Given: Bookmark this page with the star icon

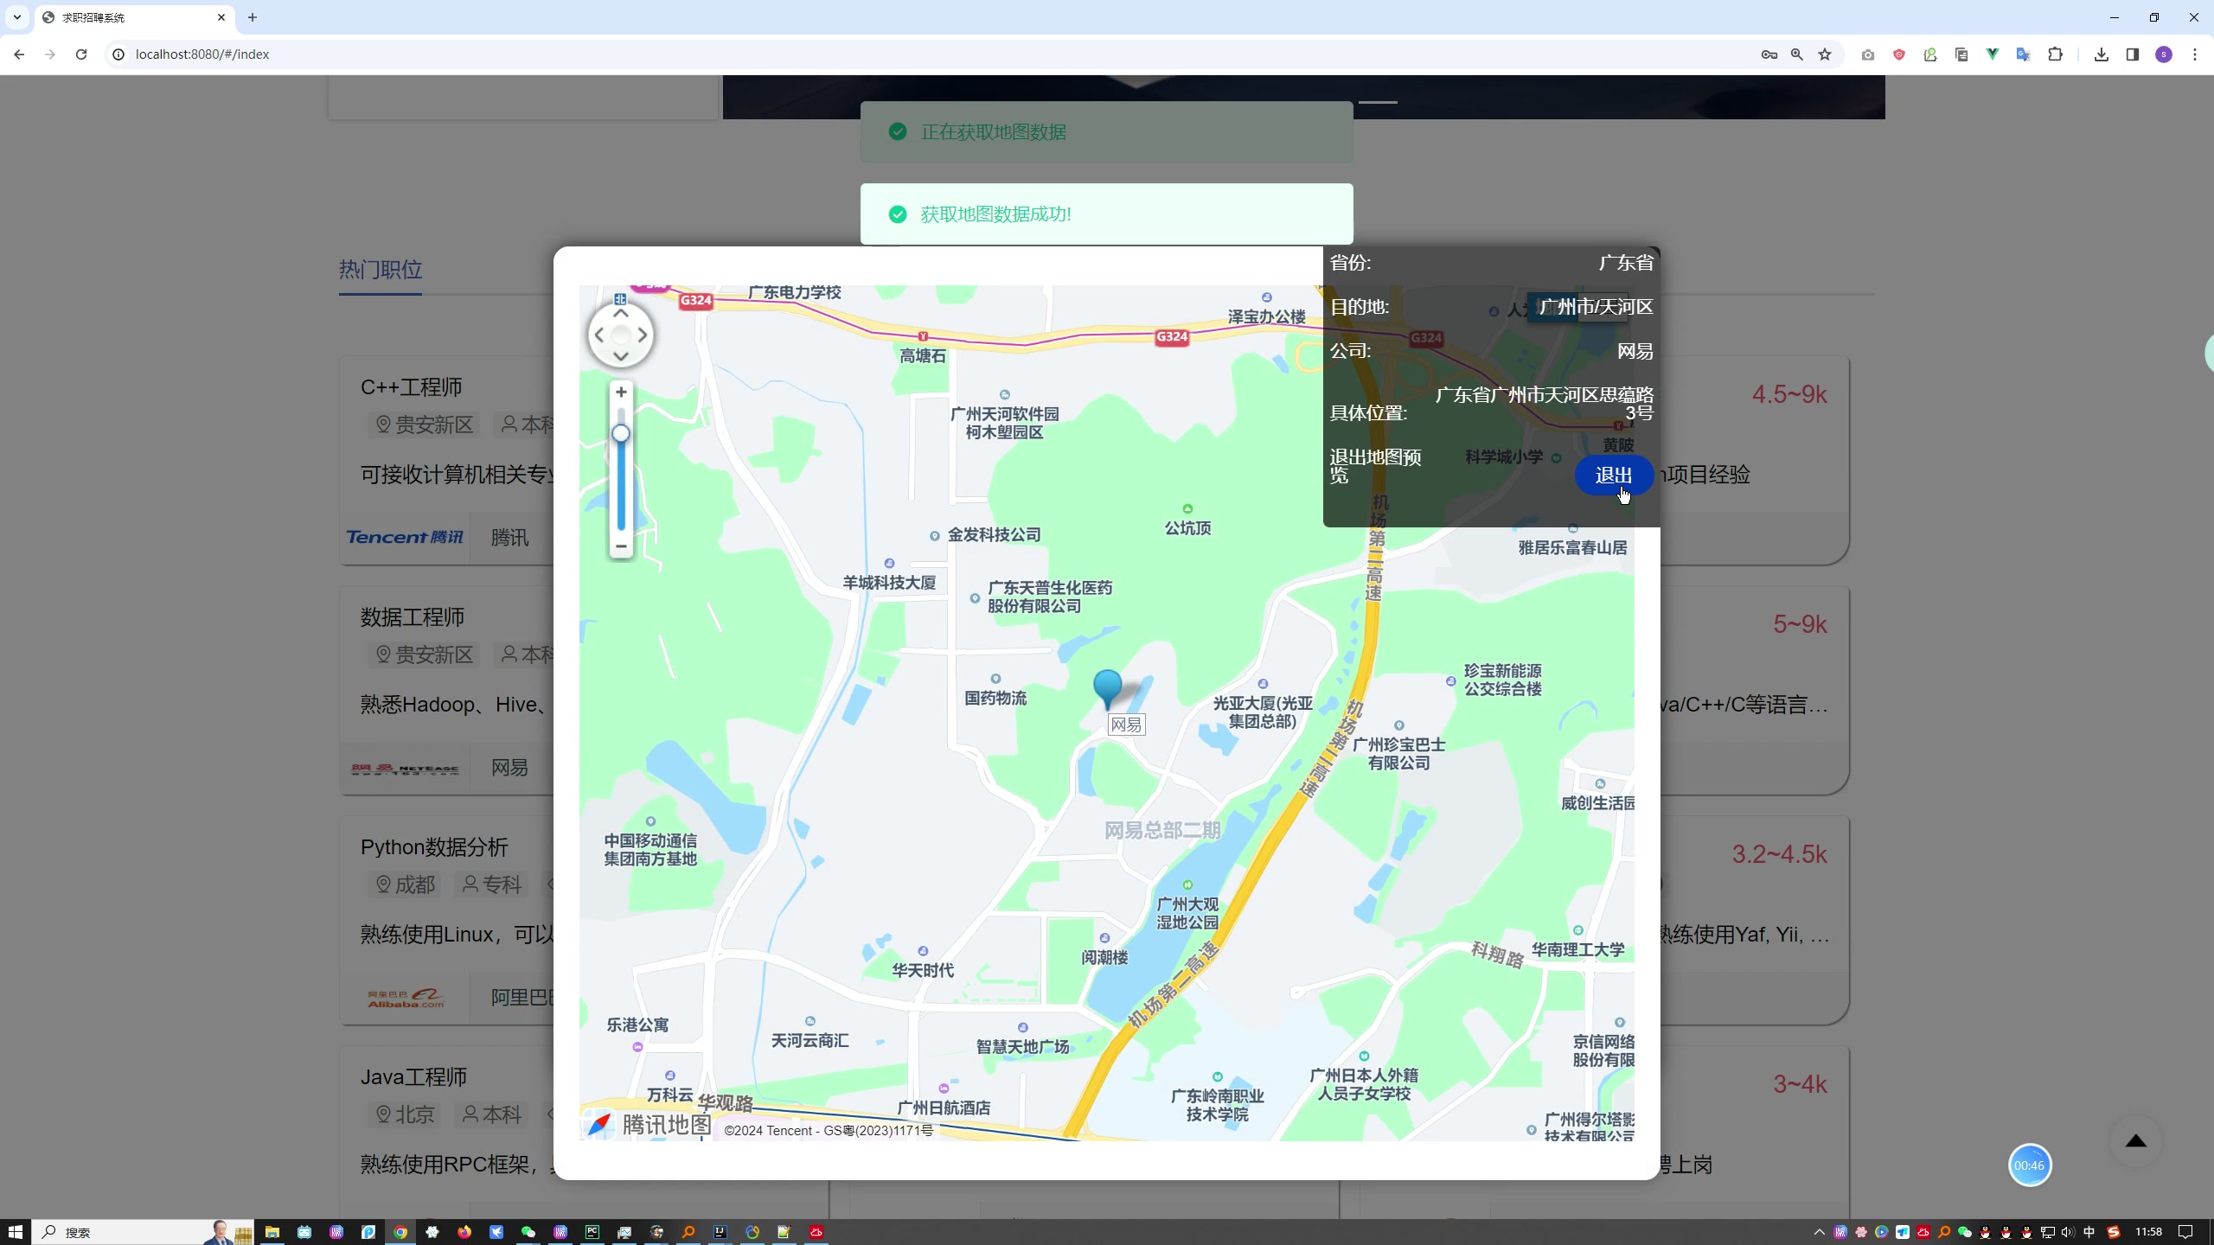Looking at the screenshot, I should click(x=1825, y=54).
